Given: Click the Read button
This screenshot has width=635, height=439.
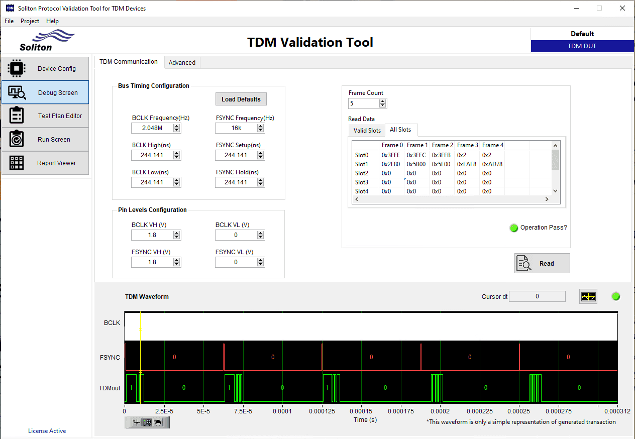Looking at the screenshot, I should [542, 263].
